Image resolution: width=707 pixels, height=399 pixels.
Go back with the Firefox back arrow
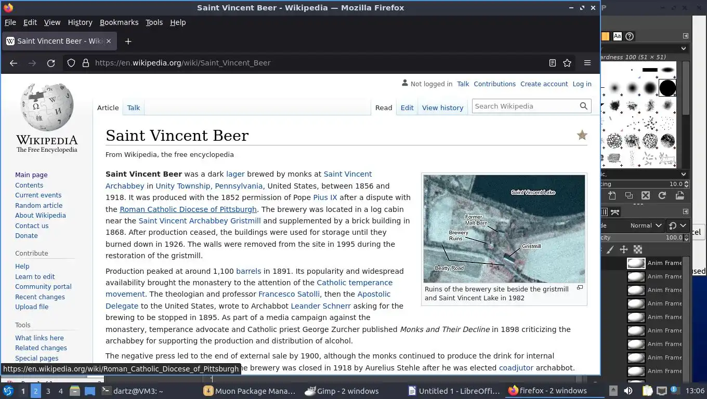(14, 63)
